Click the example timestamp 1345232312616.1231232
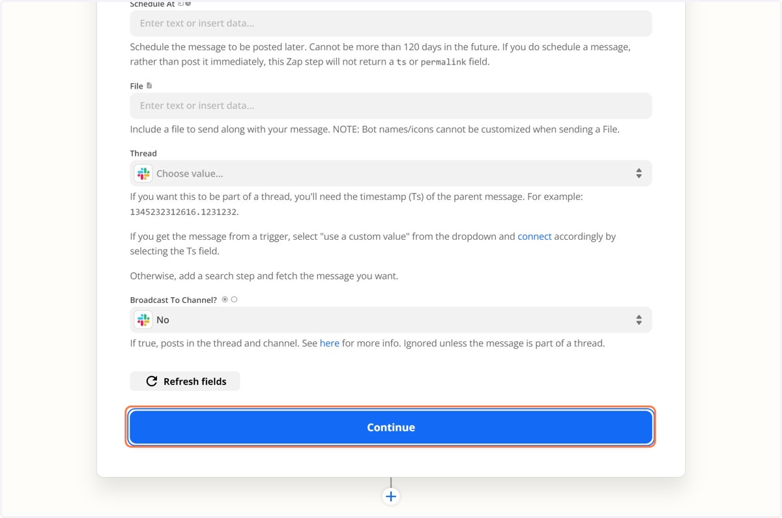This screenshot has width=782, height=518. click(x=184, y=212)
